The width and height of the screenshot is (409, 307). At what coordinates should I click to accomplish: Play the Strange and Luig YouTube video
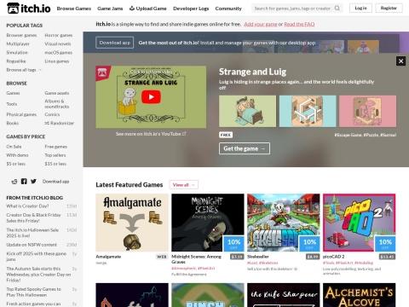[x=151, y=97]
